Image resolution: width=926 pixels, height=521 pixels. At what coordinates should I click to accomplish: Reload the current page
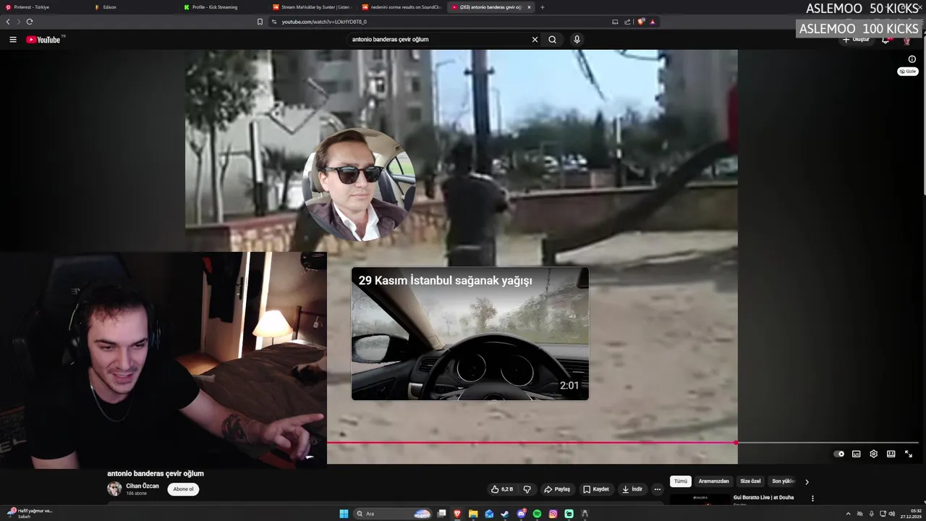pos(29,22)
